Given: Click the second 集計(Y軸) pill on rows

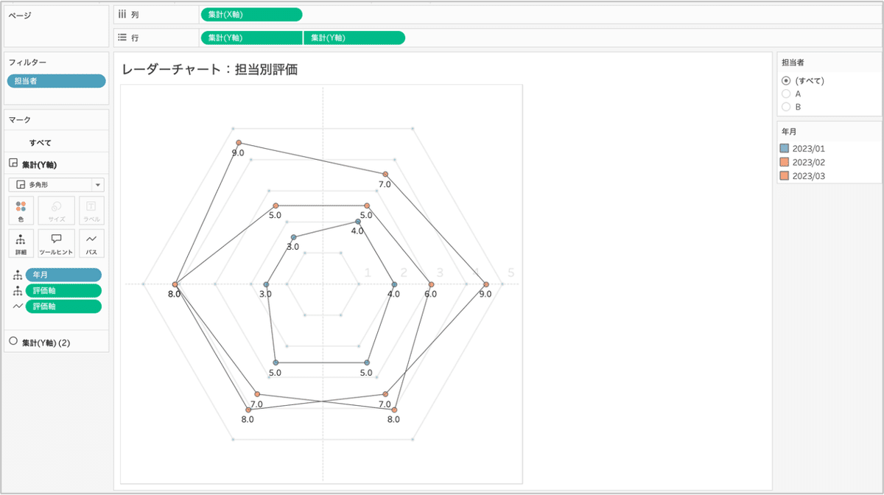Looking at the screenshot, I should [x=354, y=38].
